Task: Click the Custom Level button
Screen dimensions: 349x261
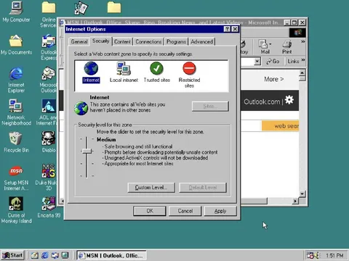Action: click(x=151, y=188)
